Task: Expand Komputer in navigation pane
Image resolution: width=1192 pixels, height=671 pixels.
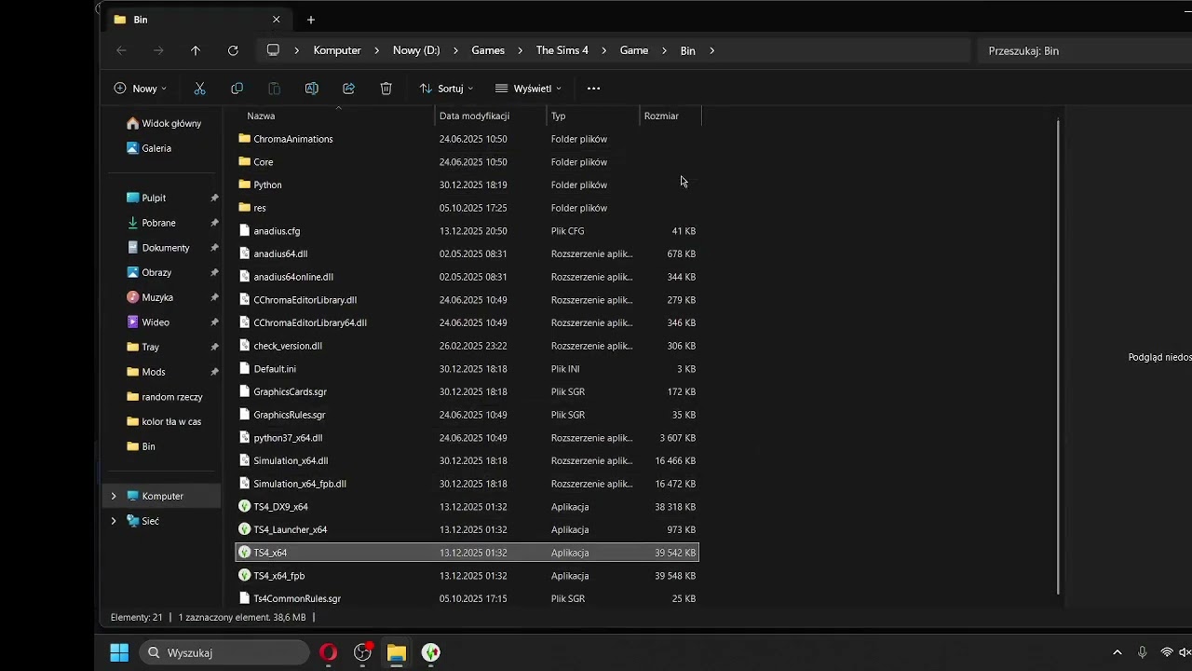Action: [114, 496]
